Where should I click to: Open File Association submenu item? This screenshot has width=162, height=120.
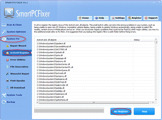(19, 67)
